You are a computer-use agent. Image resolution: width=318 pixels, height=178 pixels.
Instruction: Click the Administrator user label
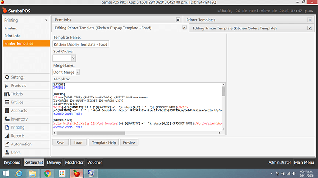click(280, 162)
